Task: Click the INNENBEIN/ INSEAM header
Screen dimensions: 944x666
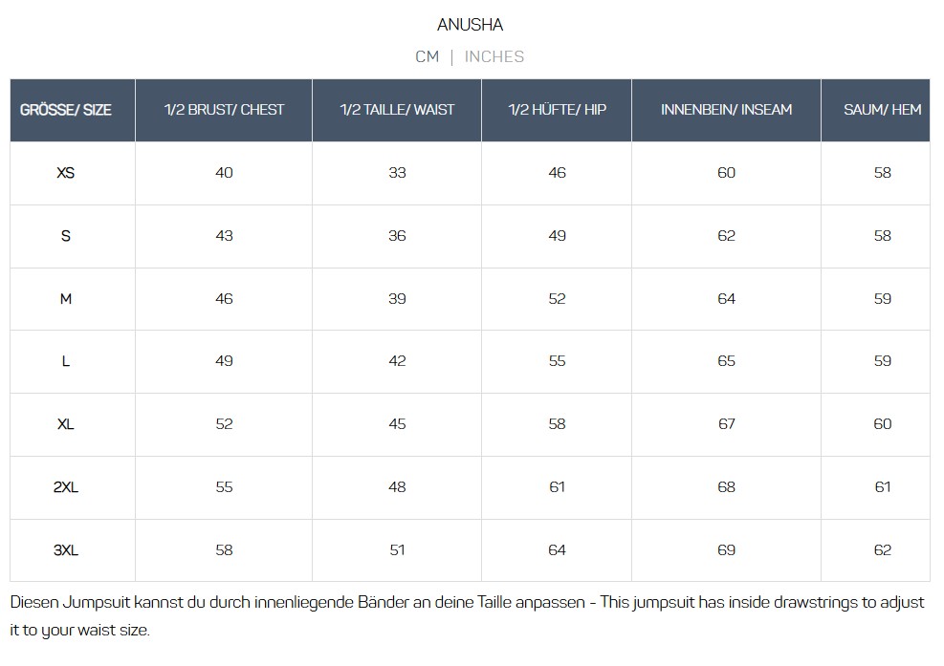Action: click(x=726, y=110)
